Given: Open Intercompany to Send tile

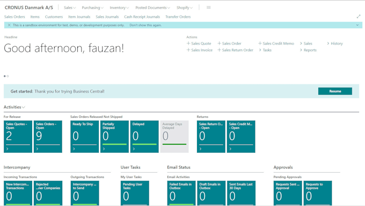Looking at the screenshot, I should [85, 193].
